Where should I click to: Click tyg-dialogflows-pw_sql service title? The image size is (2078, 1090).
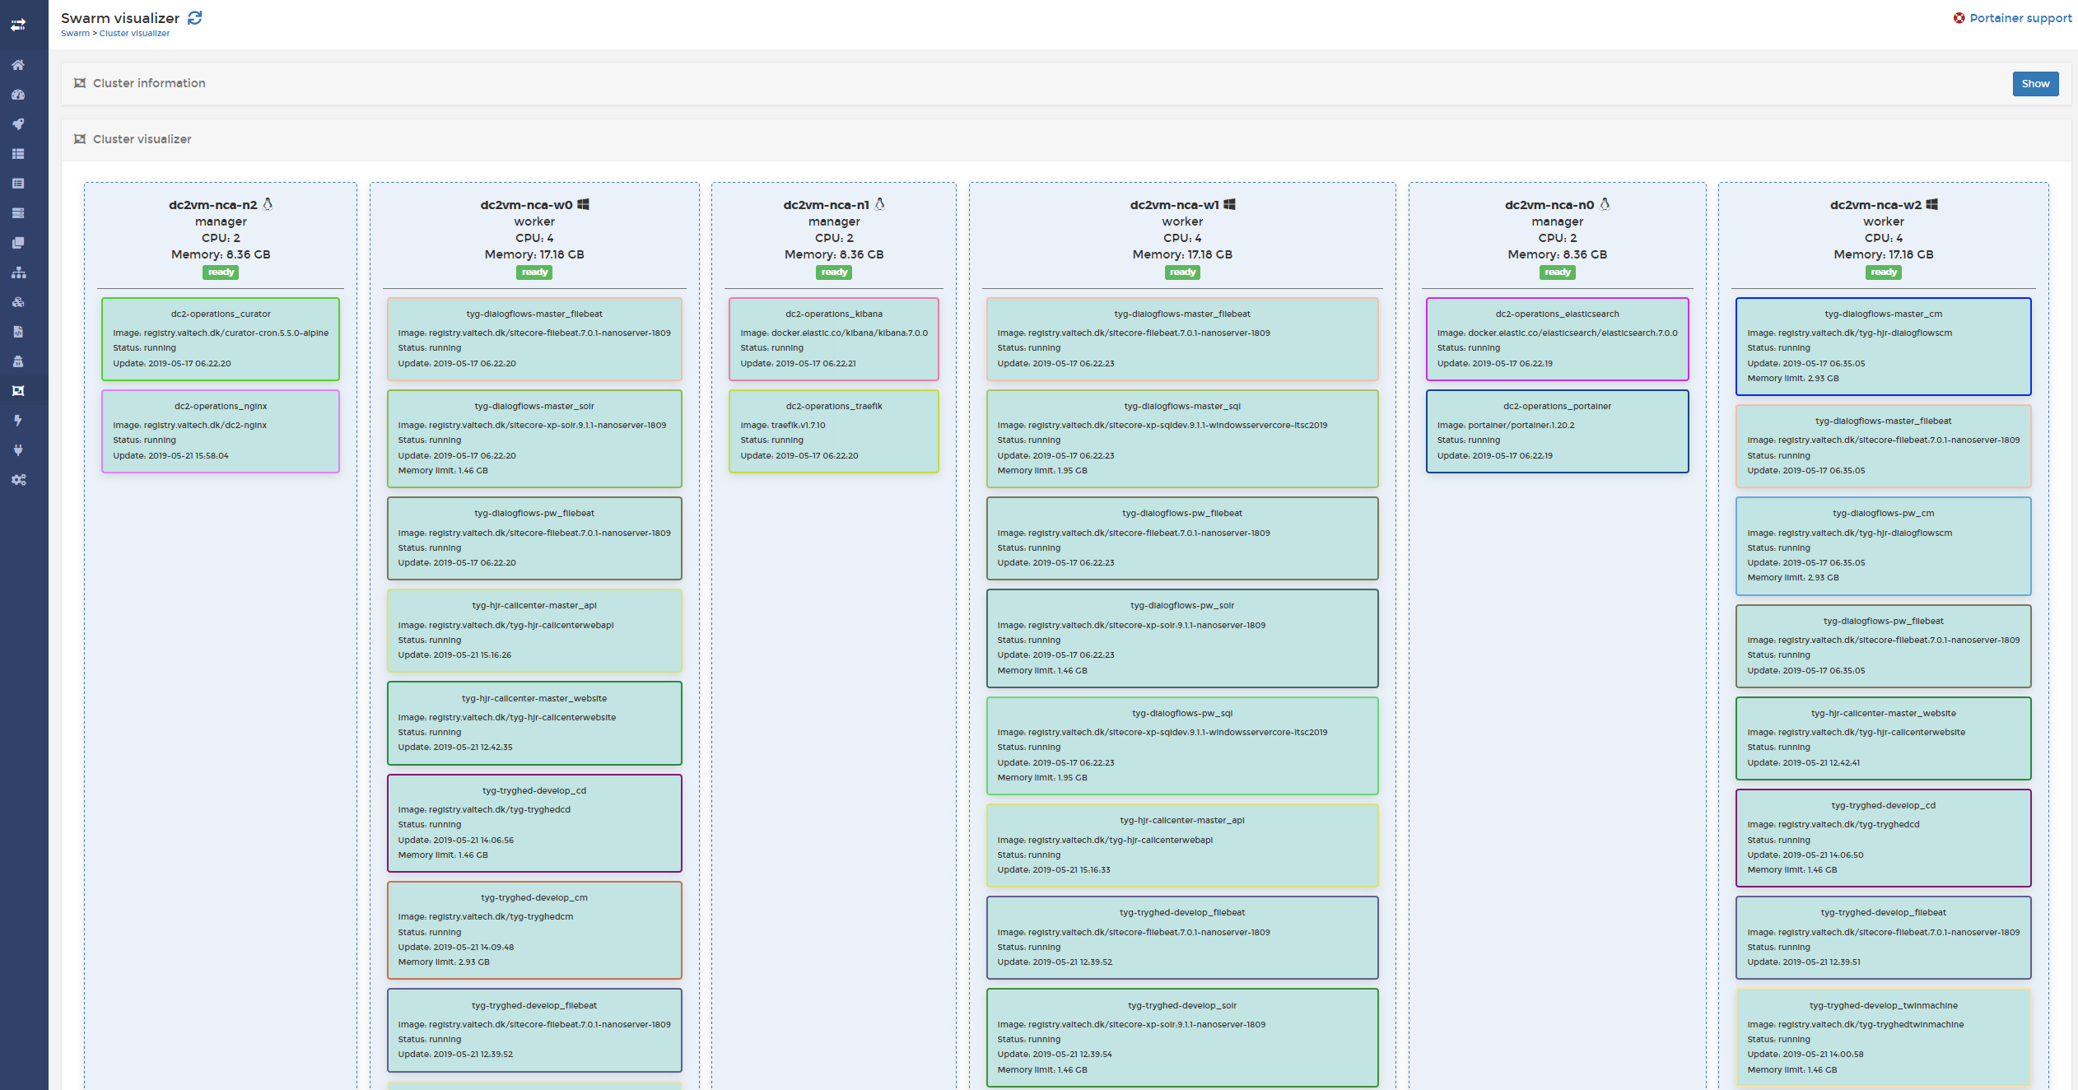pyautogui.click(x=1182, y=713)
